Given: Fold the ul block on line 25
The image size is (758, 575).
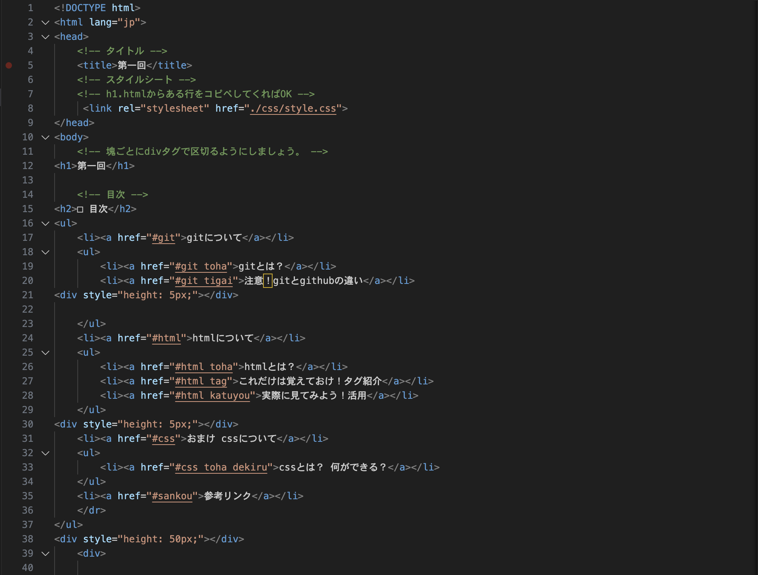Looking at the screenshot, I should coord(45,353).
